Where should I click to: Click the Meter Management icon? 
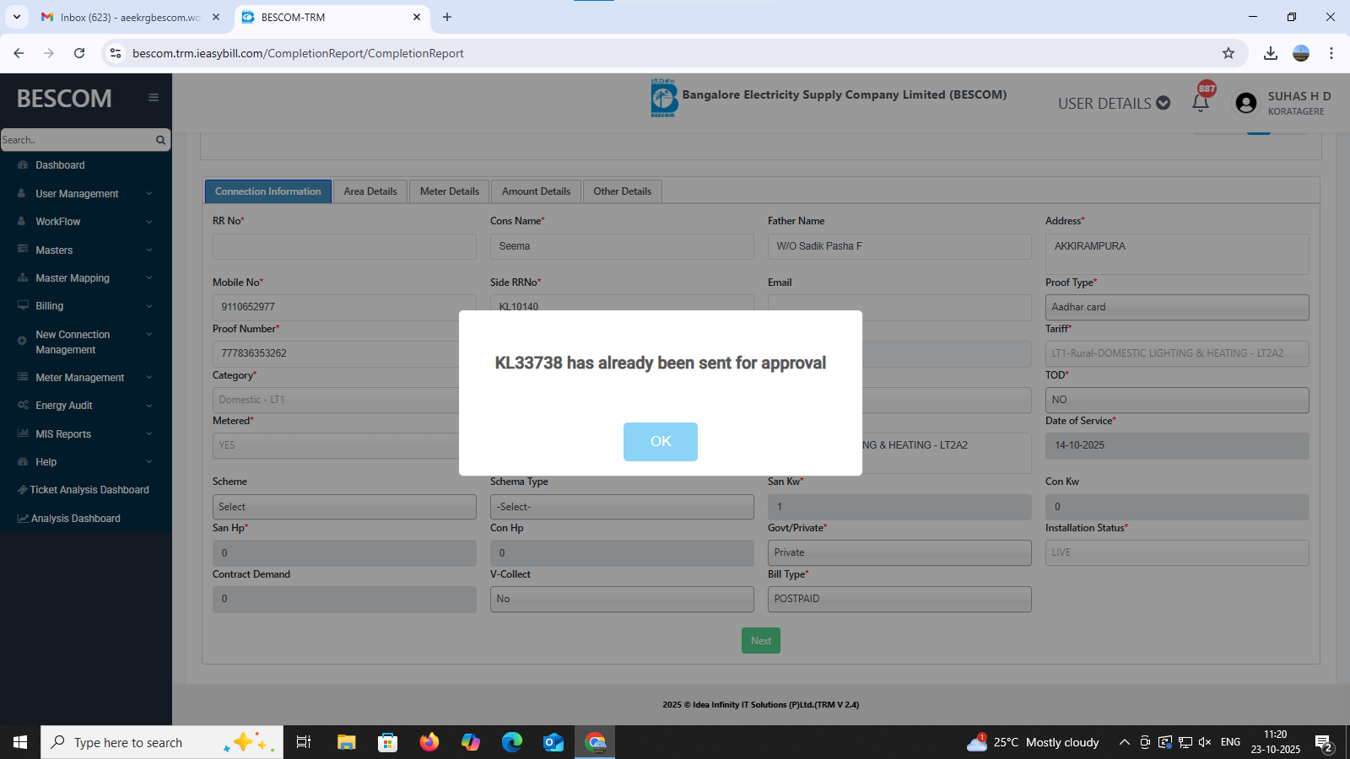[x=23, y=377]
